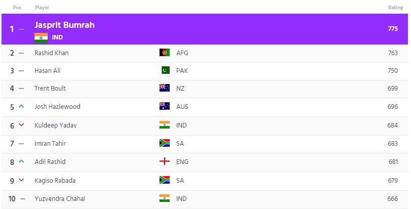Click the England flag beside ENG
Screen dimensions: 411x209
tap(165, 162)
